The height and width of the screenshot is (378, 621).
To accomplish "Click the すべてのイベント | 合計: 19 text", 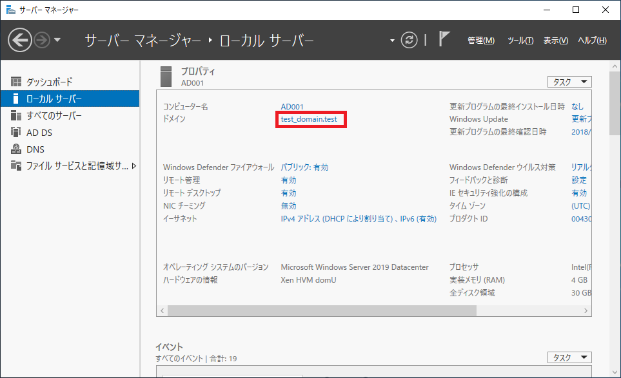I will pos(196,359).
